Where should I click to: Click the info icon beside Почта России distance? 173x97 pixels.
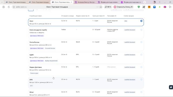(66, 42)
